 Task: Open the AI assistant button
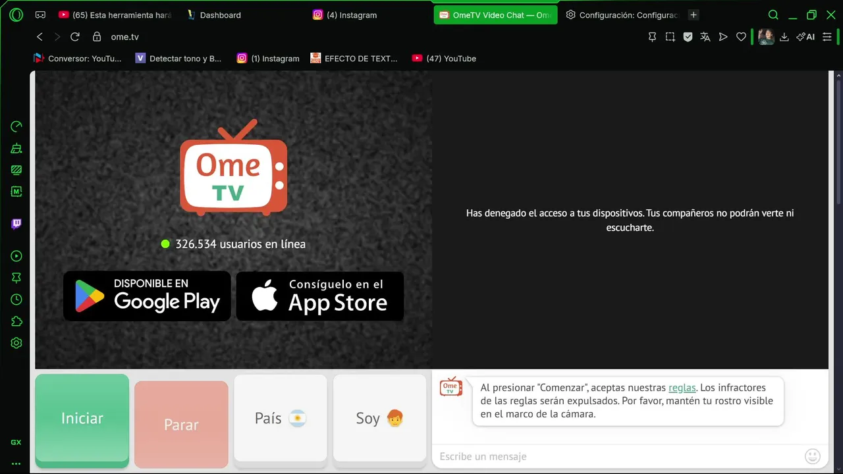[805, 37]
